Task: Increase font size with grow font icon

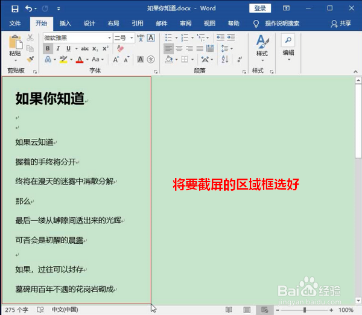Action: click(116, 60)
